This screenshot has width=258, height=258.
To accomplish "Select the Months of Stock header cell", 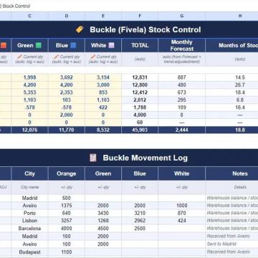I will (x=231, y=45).
